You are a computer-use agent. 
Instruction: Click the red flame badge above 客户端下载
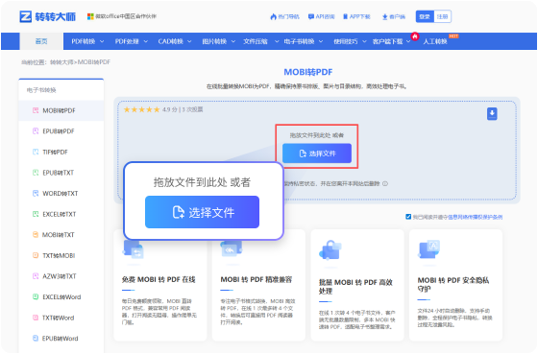pos(415,36)
